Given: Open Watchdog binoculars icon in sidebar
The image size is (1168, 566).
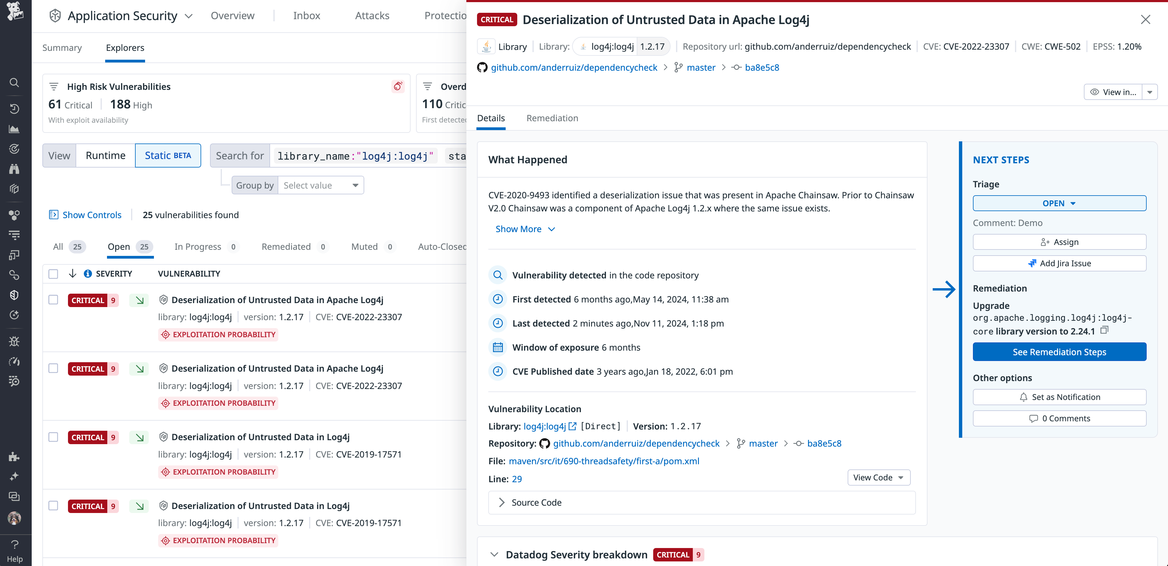Looking at the screenshot, I should point(15,168).
